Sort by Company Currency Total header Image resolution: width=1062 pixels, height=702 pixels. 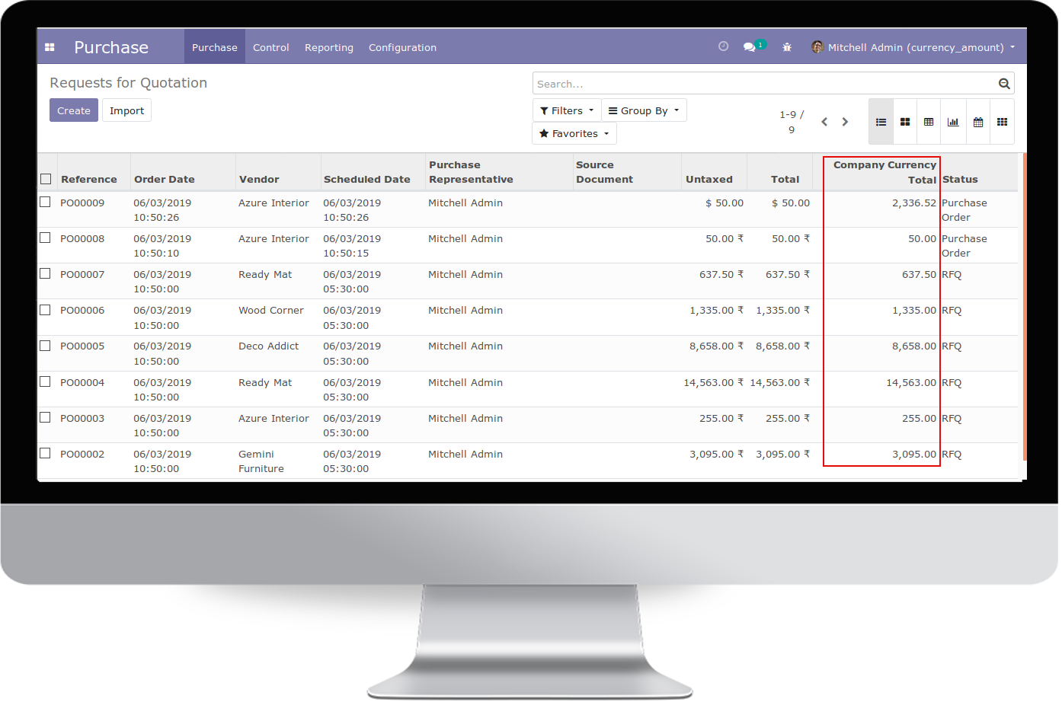[884, 172]
